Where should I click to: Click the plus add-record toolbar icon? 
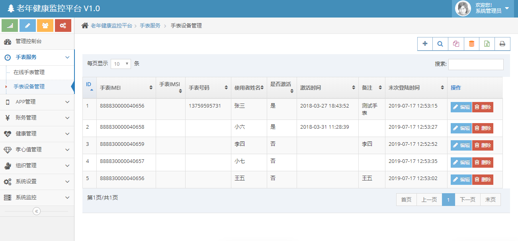point(425,44)
